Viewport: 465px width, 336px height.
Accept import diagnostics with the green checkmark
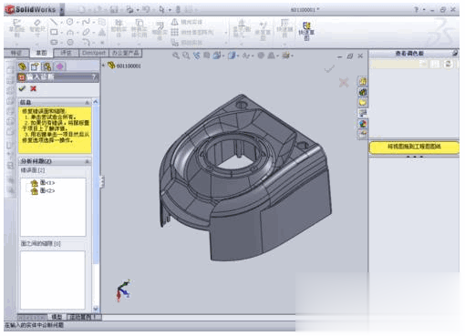click(22, 88)
